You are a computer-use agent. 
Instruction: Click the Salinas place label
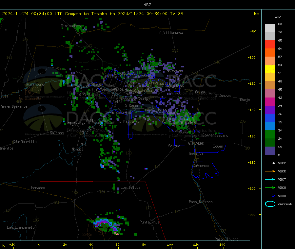(57, 133)
